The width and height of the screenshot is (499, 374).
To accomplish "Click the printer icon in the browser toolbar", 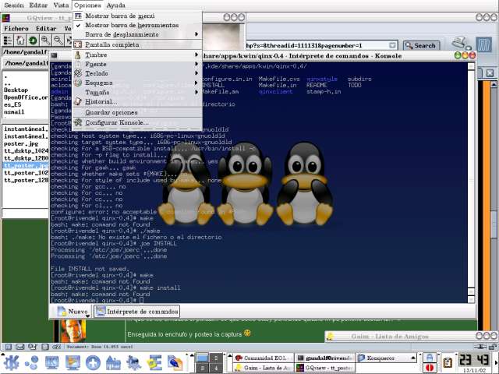I will click(x=460, y=43).
